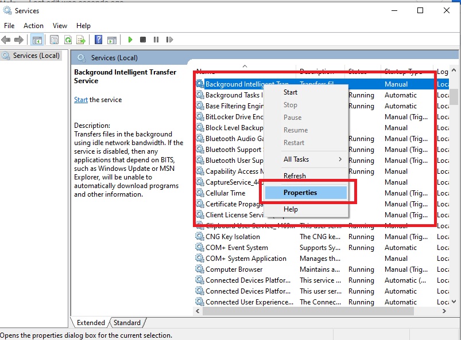Select Properties in the context menu
Image resolution: width=461 pixels, height=340 pixels.
point(306,193)
